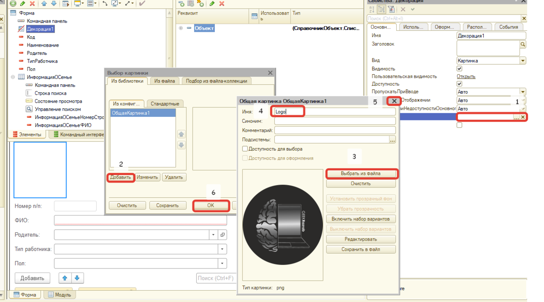Click the Редактировать button
This screenshot has width=544, height=302.
(x=361, y=239)
